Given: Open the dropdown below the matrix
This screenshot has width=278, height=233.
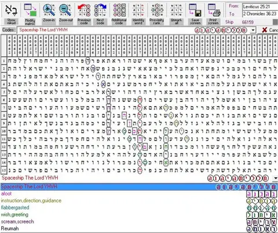Looking at the screenshot, I should [276, 178].
